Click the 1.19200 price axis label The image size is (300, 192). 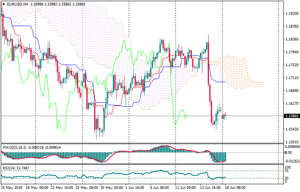tap(290, 14)
